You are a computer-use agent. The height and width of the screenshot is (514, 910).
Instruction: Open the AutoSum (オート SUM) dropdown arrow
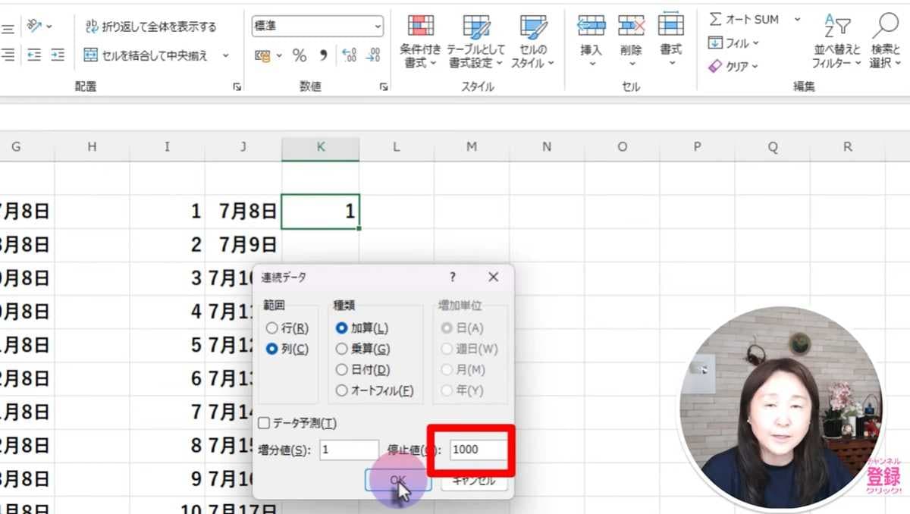tap(797, 20)
